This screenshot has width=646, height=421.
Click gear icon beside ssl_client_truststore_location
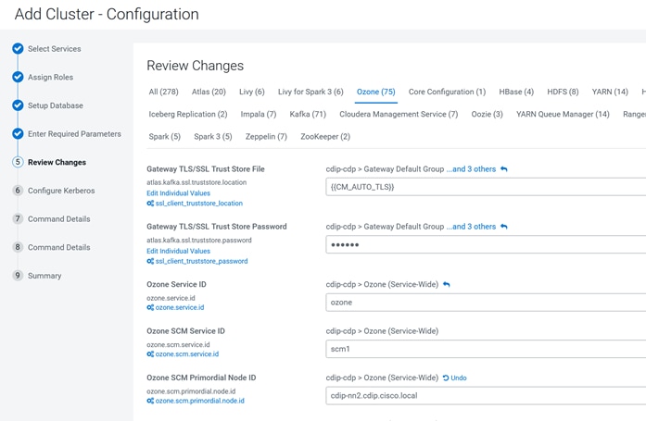coord(150,204)
